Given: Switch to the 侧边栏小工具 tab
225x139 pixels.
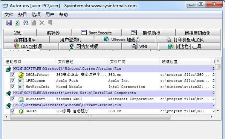Looking at the screenshot, I should tap(189, 46).
